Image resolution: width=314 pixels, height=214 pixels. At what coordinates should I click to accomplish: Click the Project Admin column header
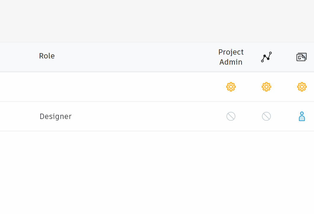pos(231,57)
